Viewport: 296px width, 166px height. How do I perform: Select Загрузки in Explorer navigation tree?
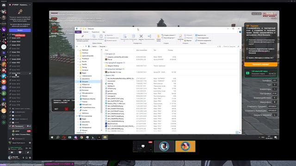coord(85,82)
